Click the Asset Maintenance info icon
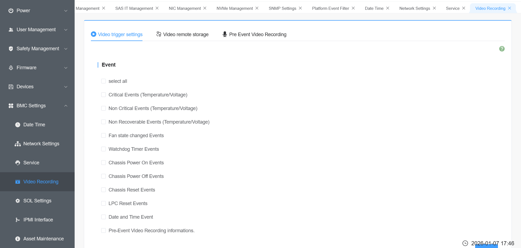The width and height of the screenshot is (521, 248). [x=18, y=239]
